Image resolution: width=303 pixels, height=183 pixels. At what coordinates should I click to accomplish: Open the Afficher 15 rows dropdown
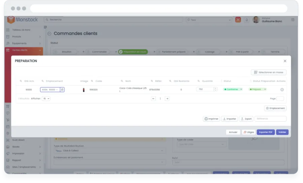(x=46, y=99)
